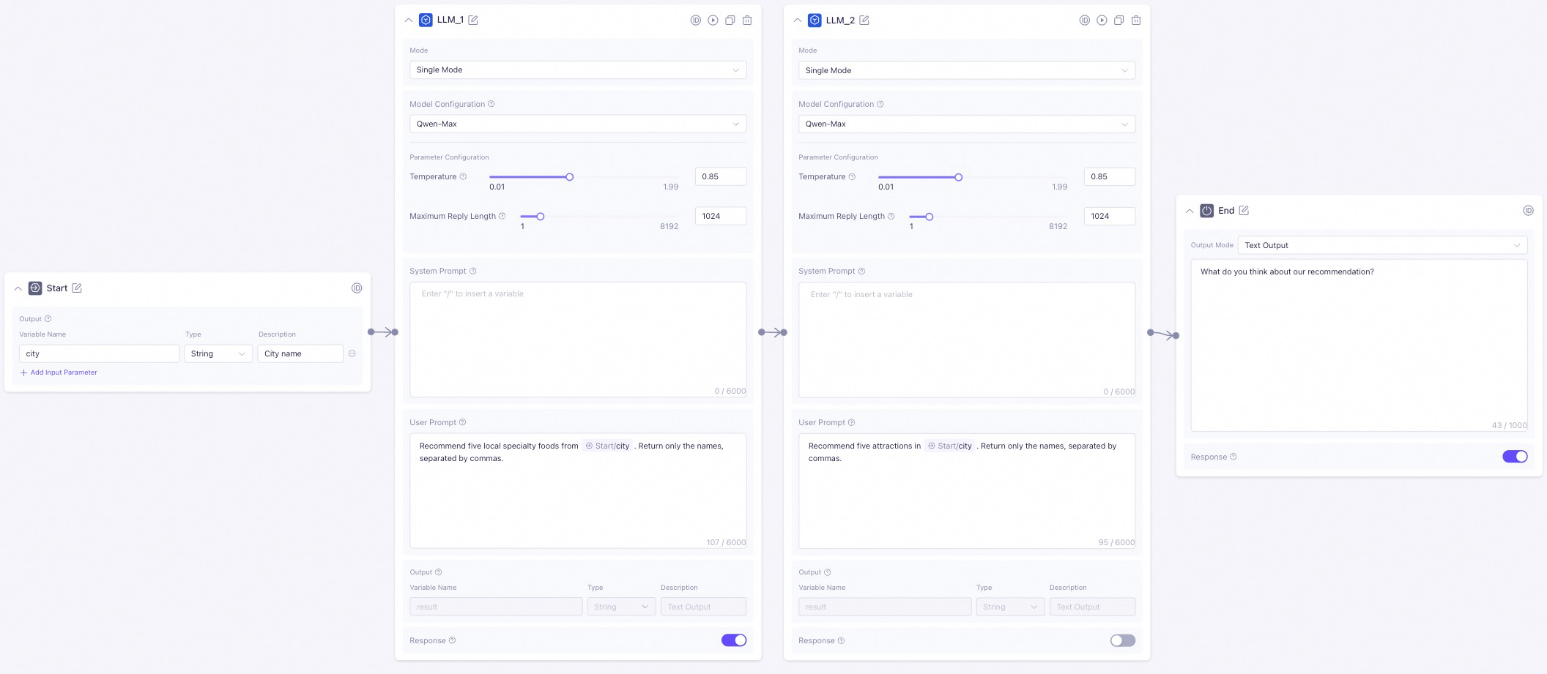Collapse the LLM_2 node panel
This screenshot has height=674, width=1547.
(x=798, y=20)
